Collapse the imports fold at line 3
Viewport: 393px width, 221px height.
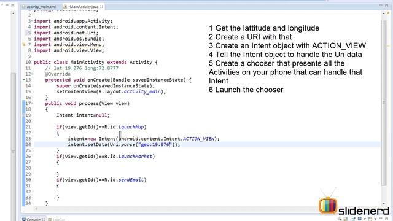(32, 21)
